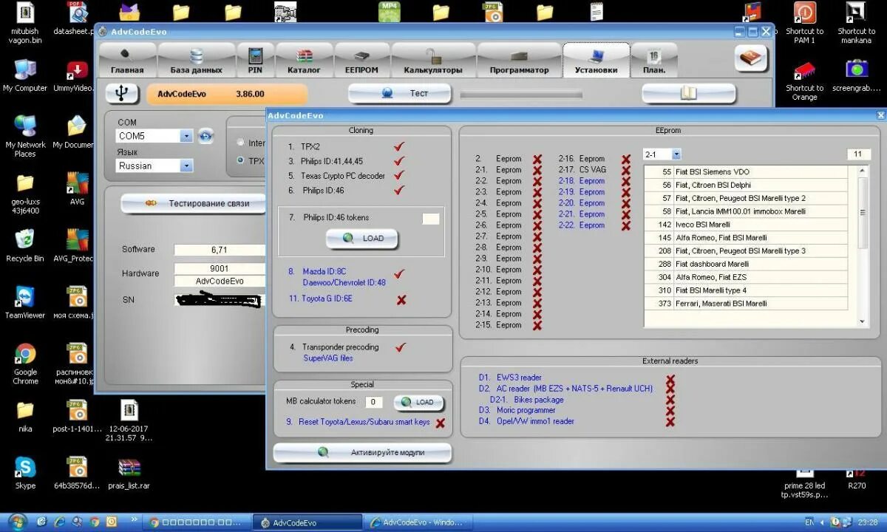Open the моя схема JPG file
This screenshot has height=532, width=887.
[x=74, y=302]
